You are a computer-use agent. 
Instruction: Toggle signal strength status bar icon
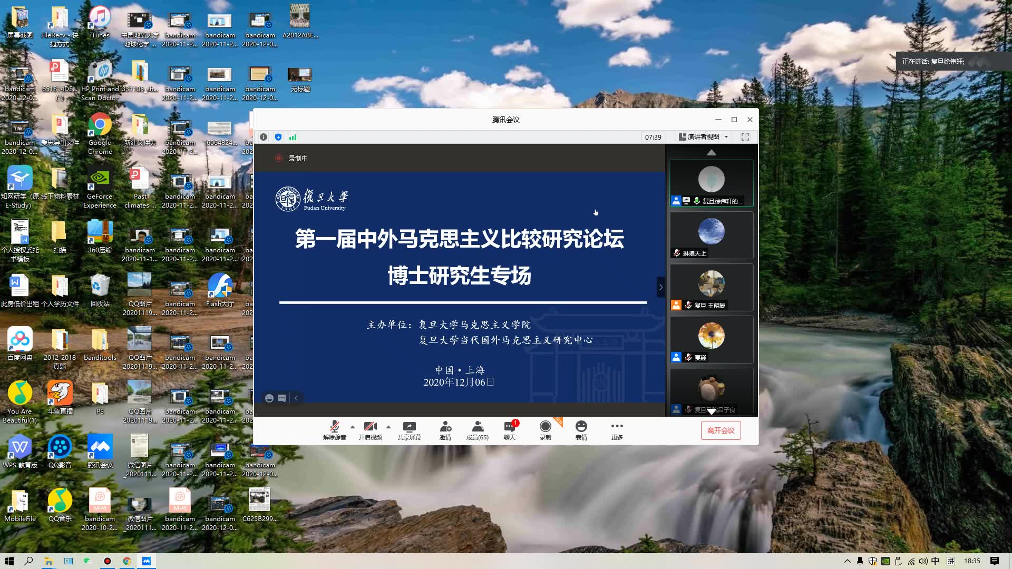292,137
